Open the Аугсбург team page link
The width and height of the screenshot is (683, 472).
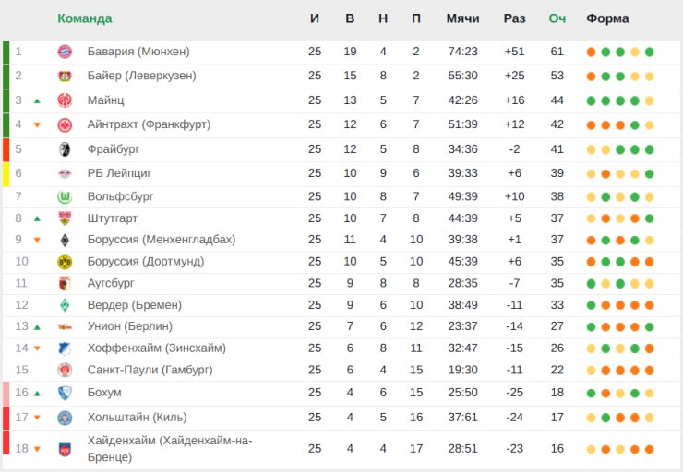coord(111,283)
